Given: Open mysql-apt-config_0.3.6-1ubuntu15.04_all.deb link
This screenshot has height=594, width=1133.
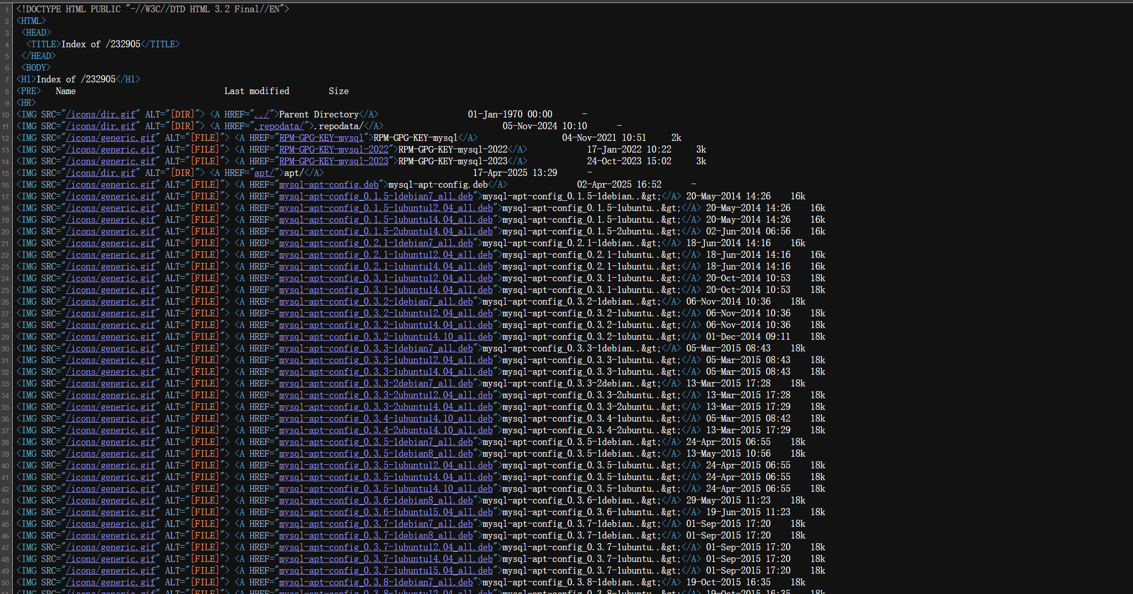Looking at the screenshot, I should coord(386,512).
